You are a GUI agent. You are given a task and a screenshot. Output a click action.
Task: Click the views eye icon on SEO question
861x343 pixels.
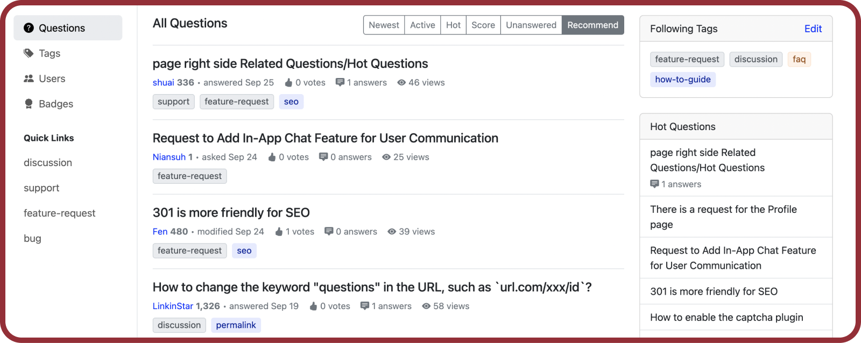pos(392,232)
